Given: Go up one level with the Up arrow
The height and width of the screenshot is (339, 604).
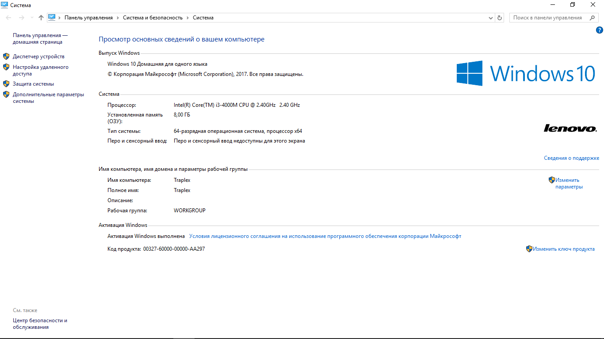Looking at the screenshot, I should click(x=41, y=18).
